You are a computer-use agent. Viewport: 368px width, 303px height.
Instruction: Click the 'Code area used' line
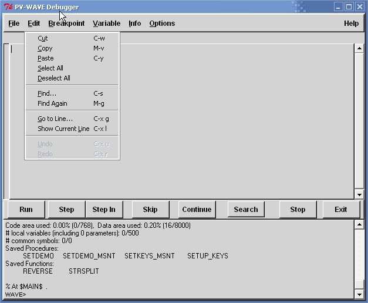98,225
